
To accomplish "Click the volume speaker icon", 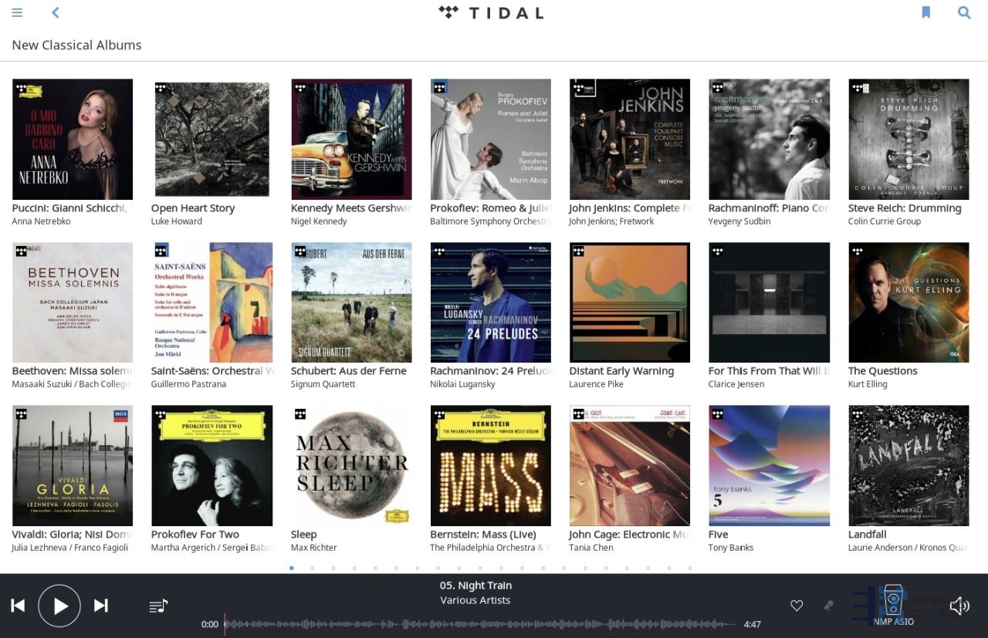I will click(x=959, y=606).
